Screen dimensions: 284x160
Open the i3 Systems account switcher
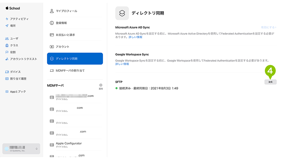point(21,149)
